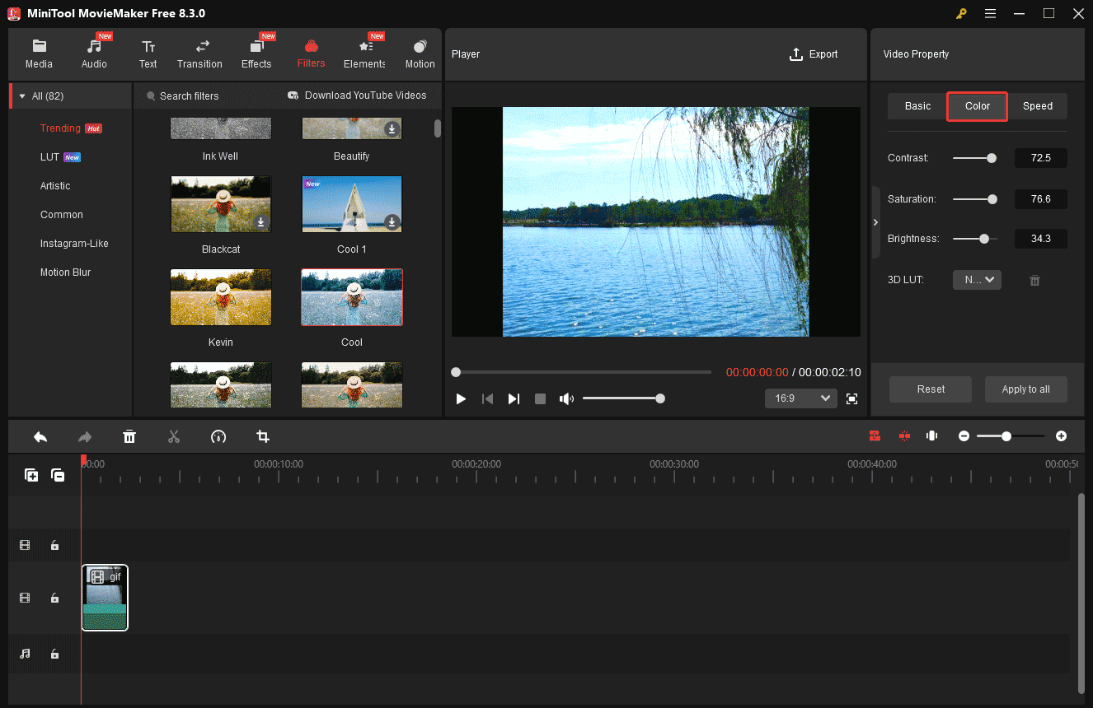Select the Crop tool
Screen dimensions: 1093x708
263,436
